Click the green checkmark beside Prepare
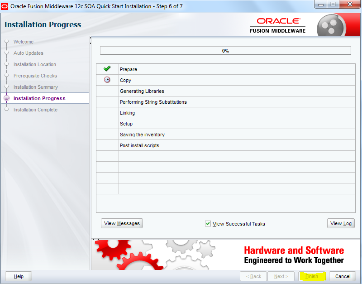Image resolution: width=362 pixels, height=284 pixels. (107, 69)
